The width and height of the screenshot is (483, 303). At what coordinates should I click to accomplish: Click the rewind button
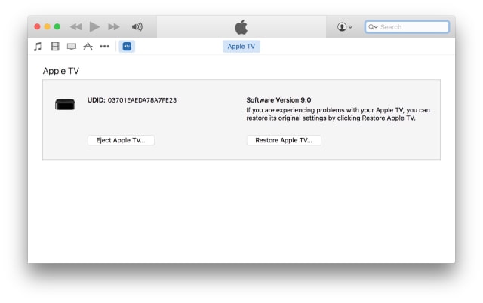click(x=76, y=27)
